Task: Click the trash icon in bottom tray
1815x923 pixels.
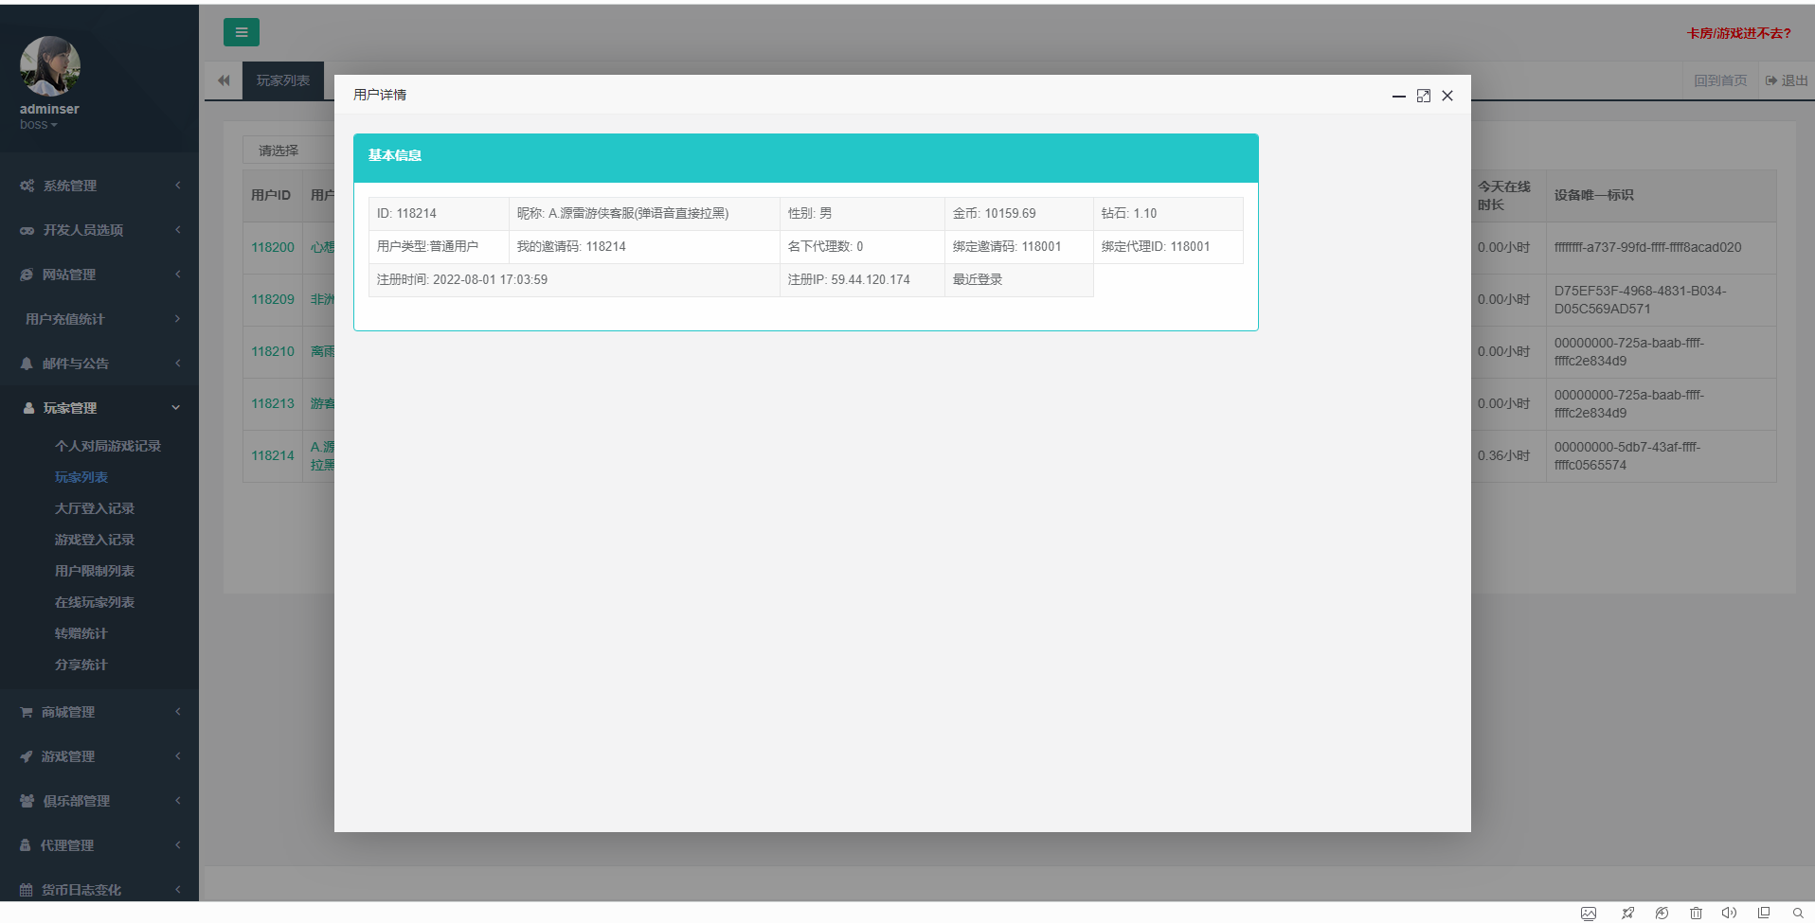Action: pos(1696,914)
